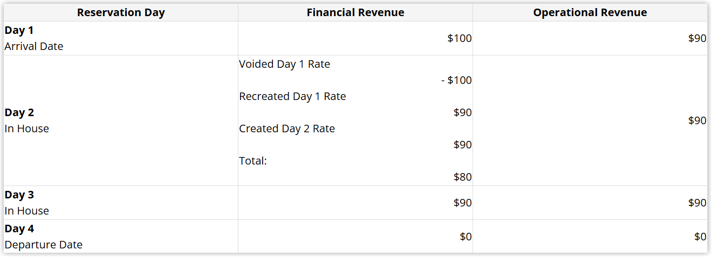Click the Voided Day 1 Rate label
Viewport: 712px width, 257px height.
(284, 64)
